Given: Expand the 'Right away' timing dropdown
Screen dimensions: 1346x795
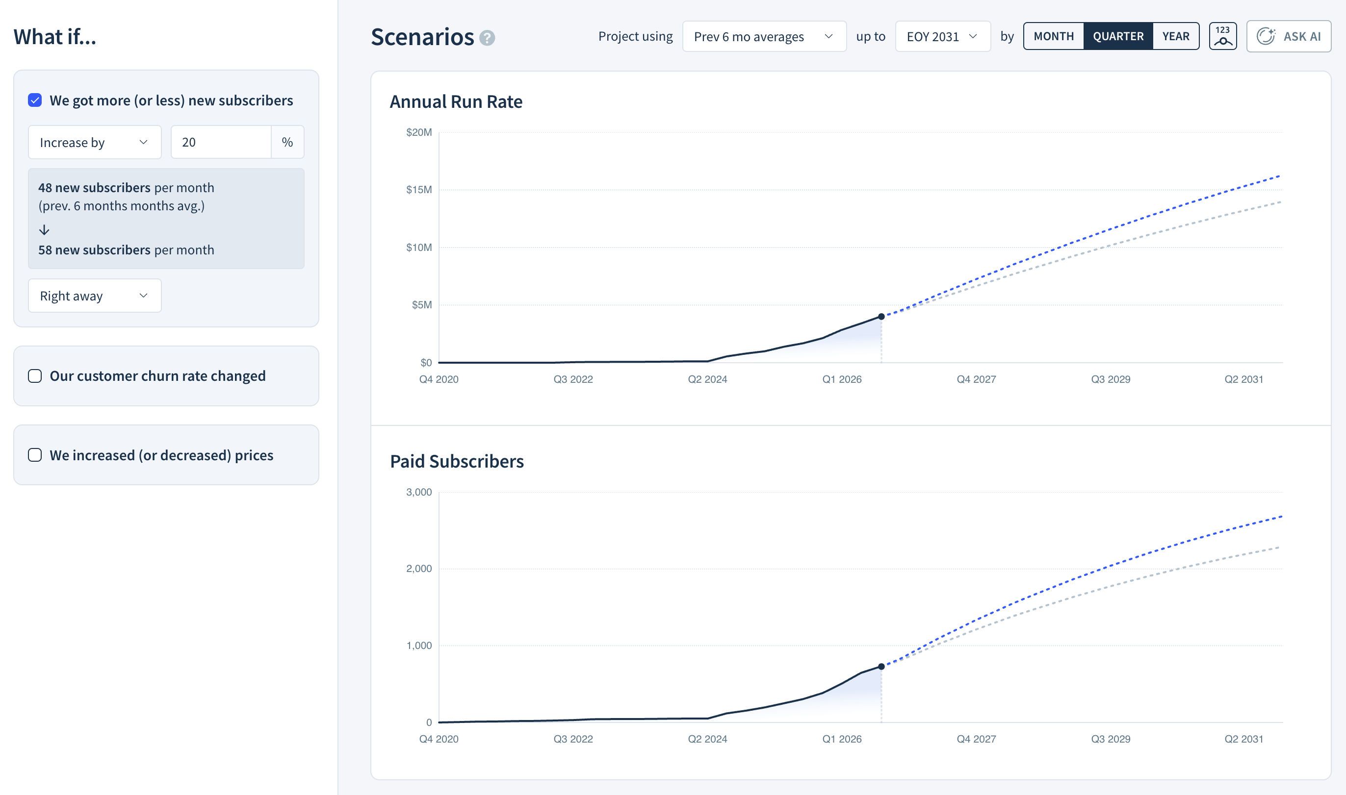Looking at the screenshot, I should [x=94, y=296].
